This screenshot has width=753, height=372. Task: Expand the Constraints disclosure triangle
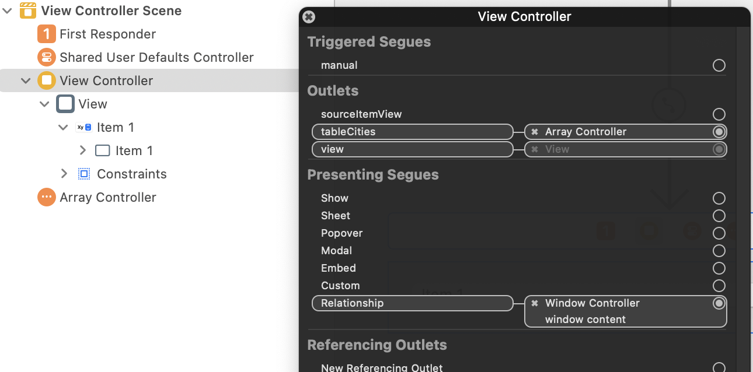pos(64,174)
